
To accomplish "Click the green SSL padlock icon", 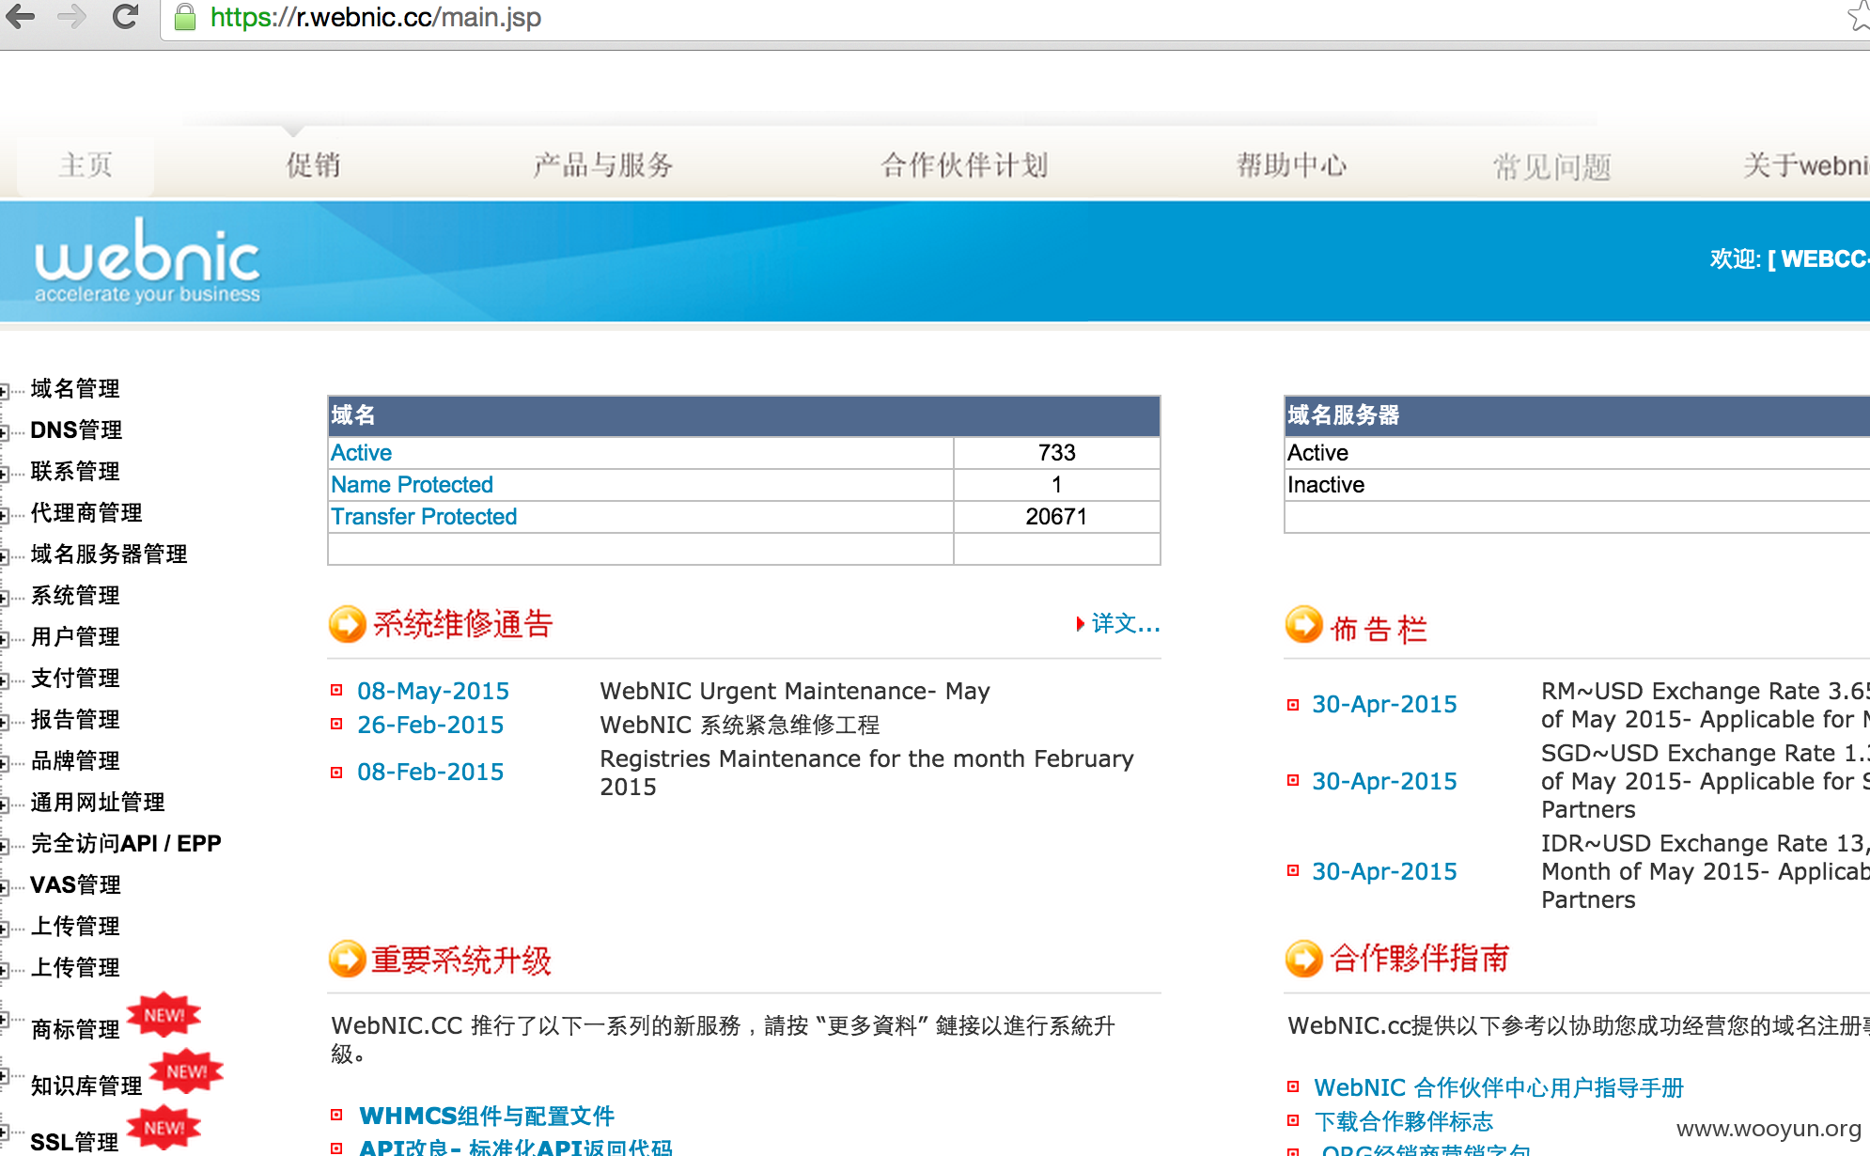I will (185, 17).
